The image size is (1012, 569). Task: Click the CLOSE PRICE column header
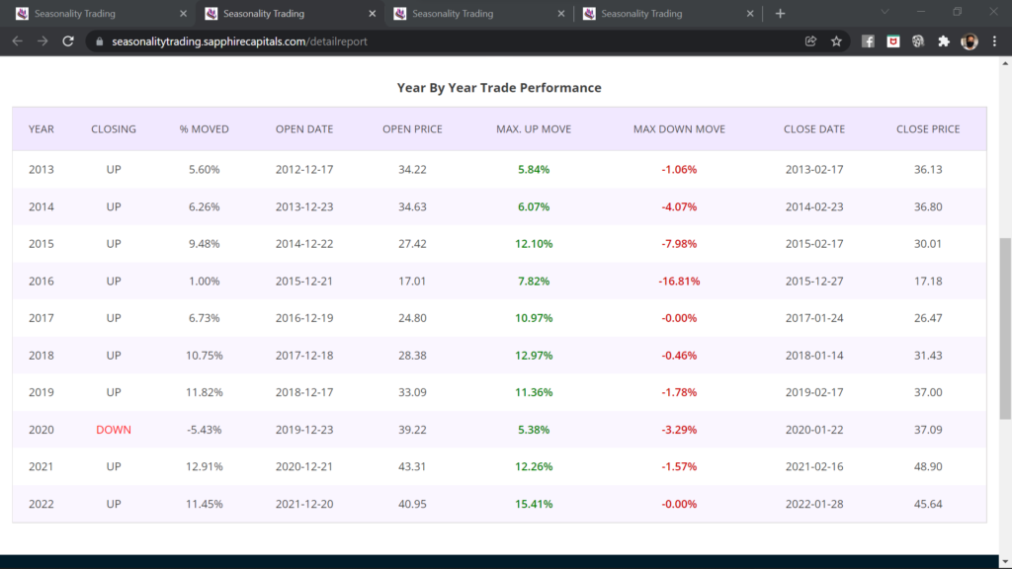(x=928, y=129)
